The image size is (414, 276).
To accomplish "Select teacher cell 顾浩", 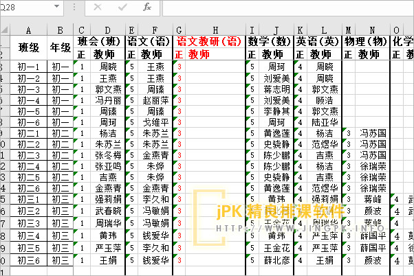I will 325,100.
